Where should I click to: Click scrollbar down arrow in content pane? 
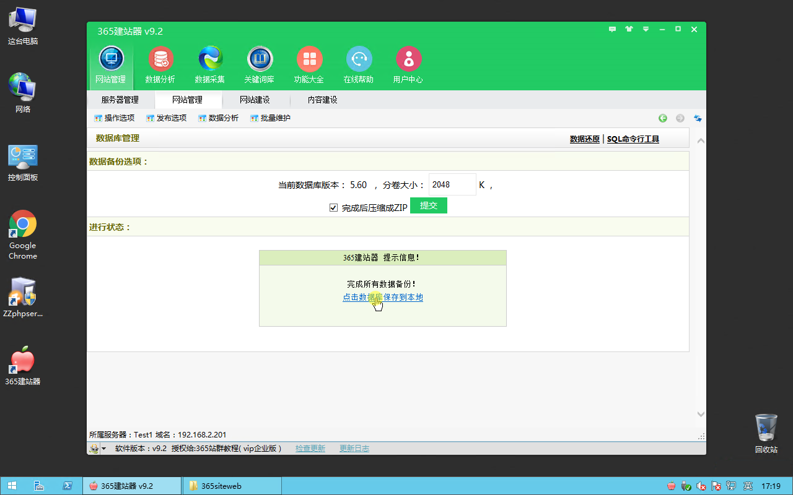pos(701,414)
